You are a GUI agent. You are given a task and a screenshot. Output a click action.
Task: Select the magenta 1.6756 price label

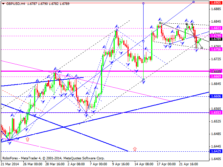point(216,49)
